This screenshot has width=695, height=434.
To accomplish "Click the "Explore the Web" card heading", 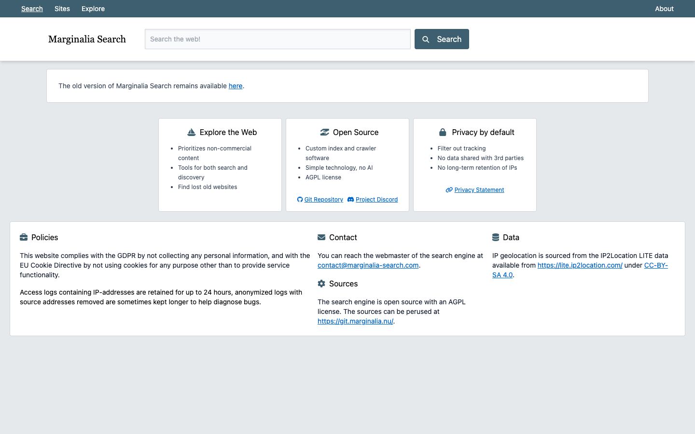I will [x=228, y=132].
